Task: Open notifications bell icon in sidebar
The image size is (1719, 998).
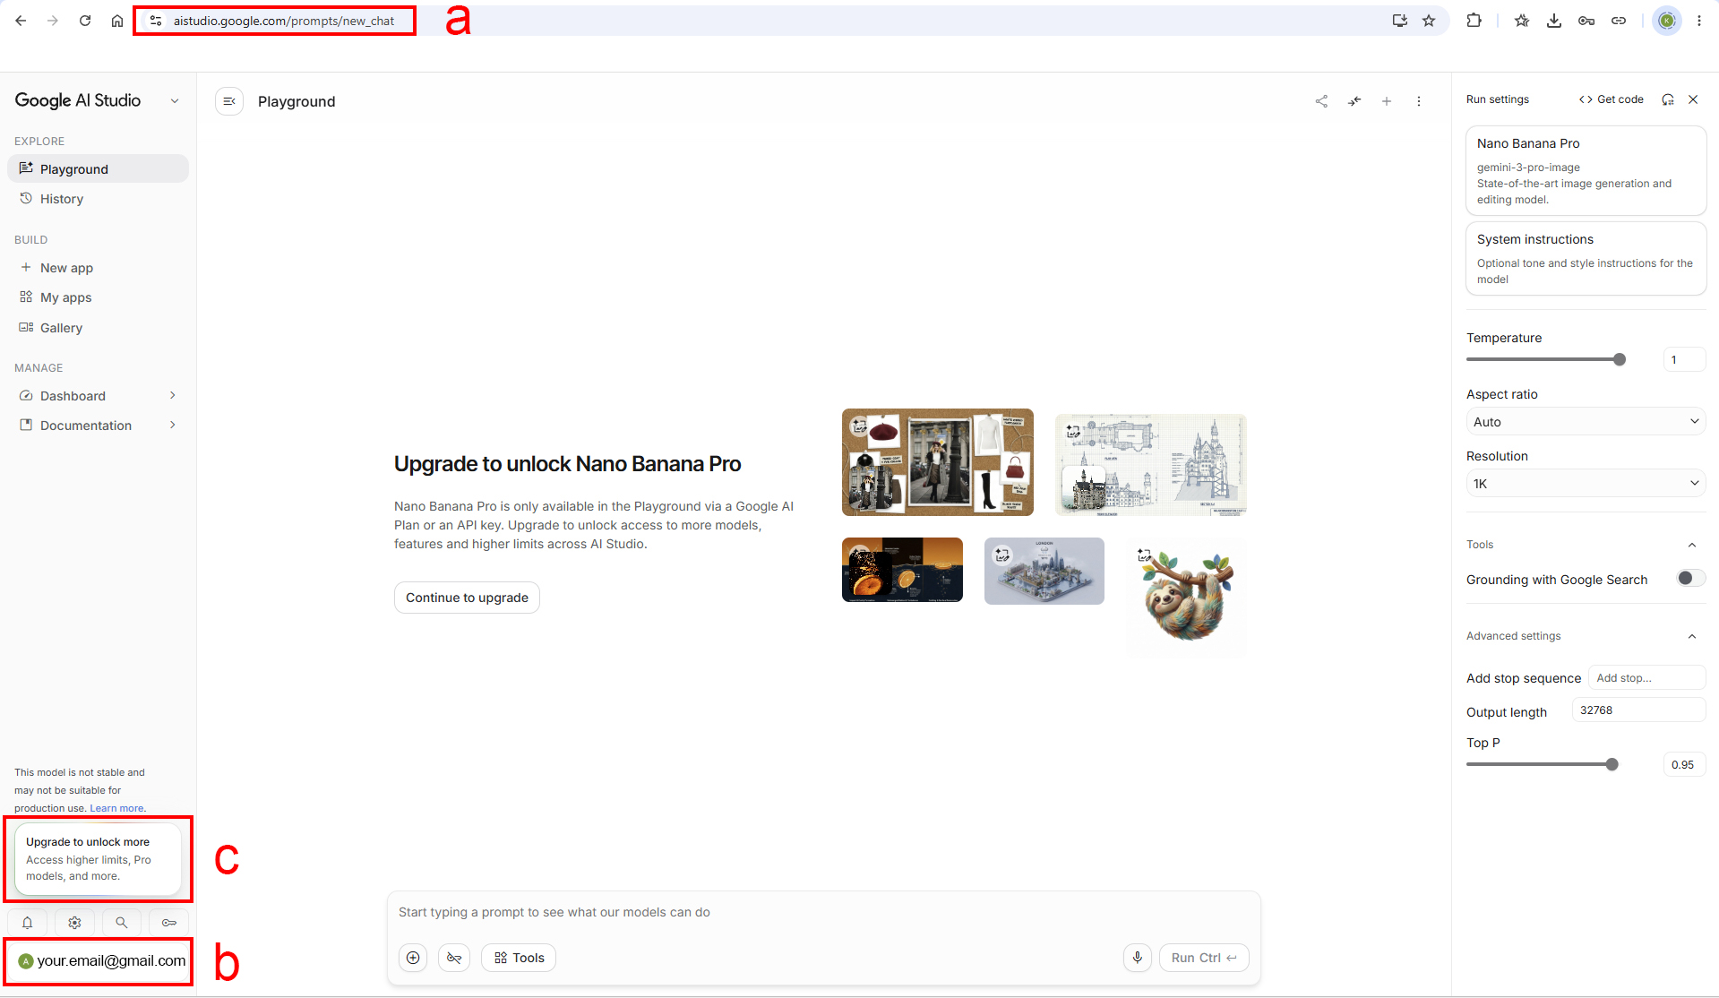Action: (28, 922)
